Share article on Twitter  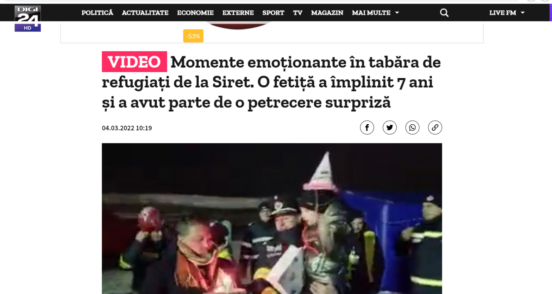[x=390, y=128]
